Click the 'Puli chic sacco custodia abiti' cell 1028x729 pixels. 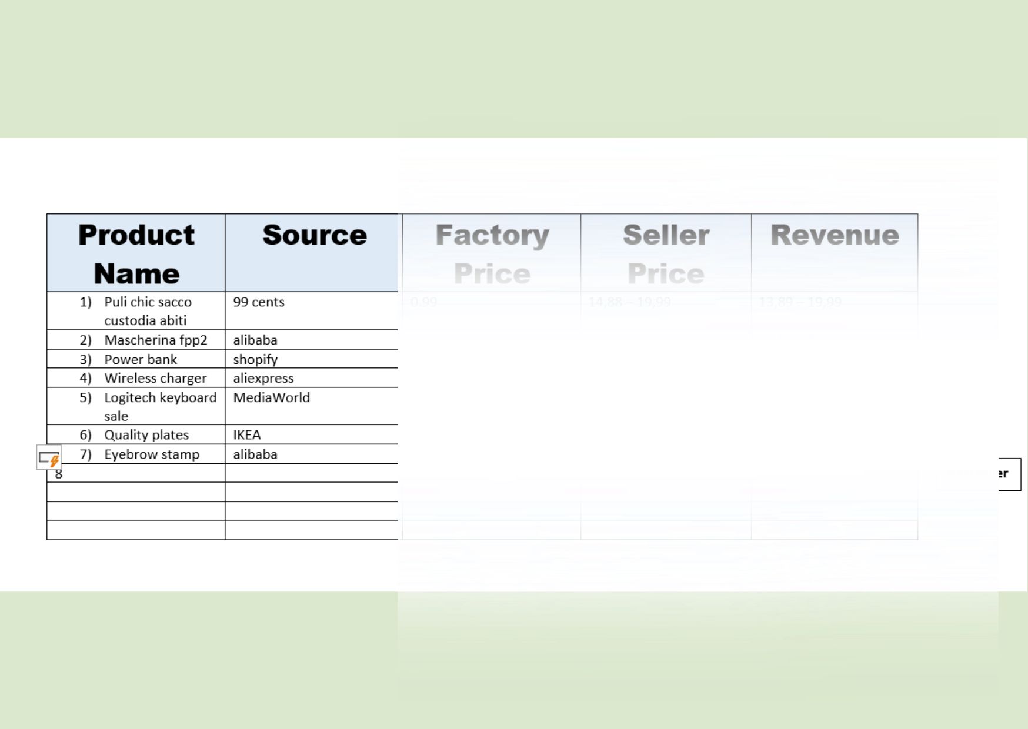(148, 311)
